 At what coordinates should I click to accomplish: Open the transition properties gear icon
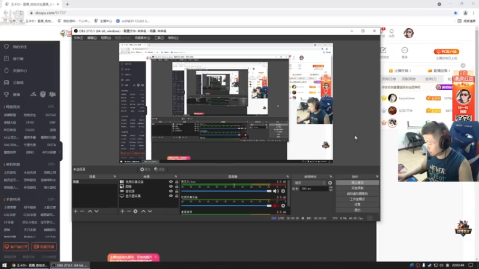330,183
